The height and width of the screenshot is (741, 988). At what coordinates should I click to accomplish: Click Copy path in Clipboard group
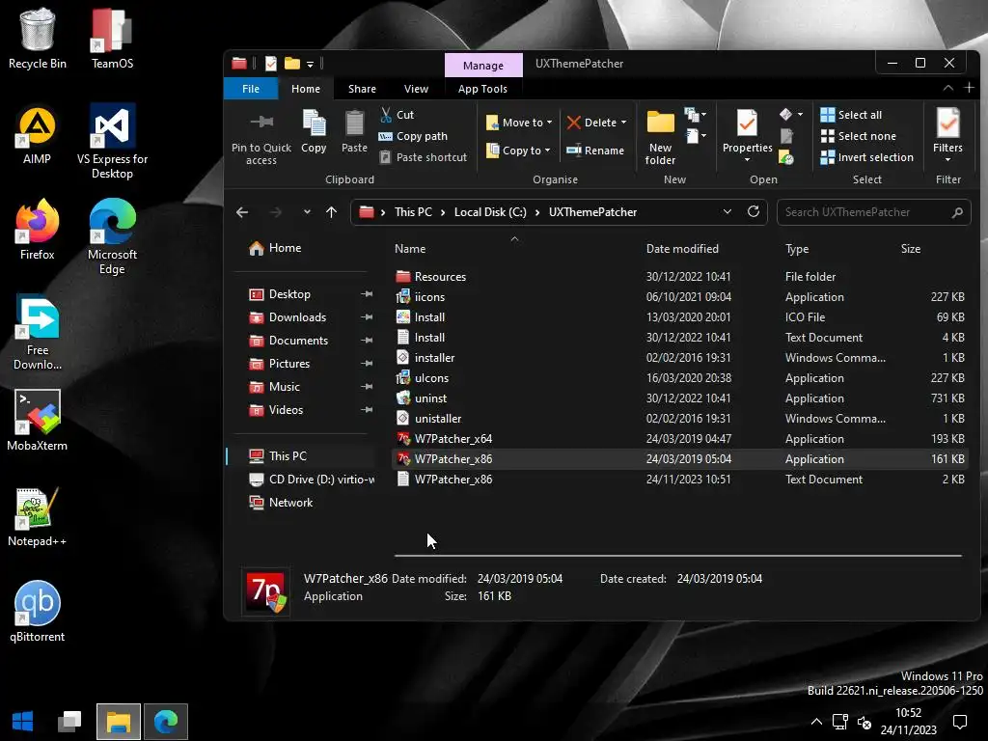(413, 136)
